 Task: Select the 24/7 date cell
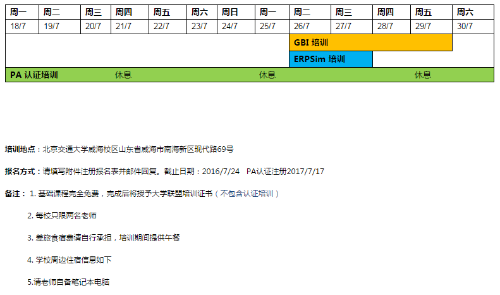pos(236,27)
